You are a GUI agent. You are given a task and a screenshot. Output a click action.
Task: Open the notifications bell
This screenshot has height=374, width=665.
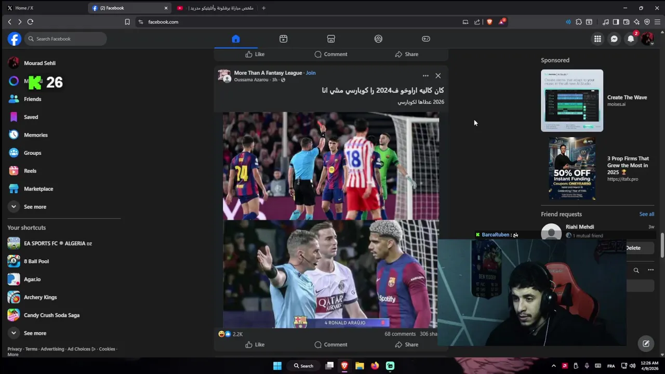click(x=631, y=39)
